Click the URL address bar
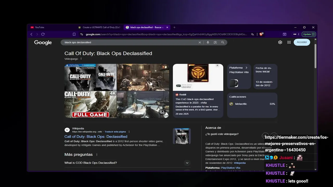 pos(166,34)
